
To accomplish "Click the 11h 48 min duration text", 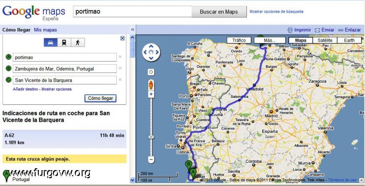I will click(x=112, y=135).
